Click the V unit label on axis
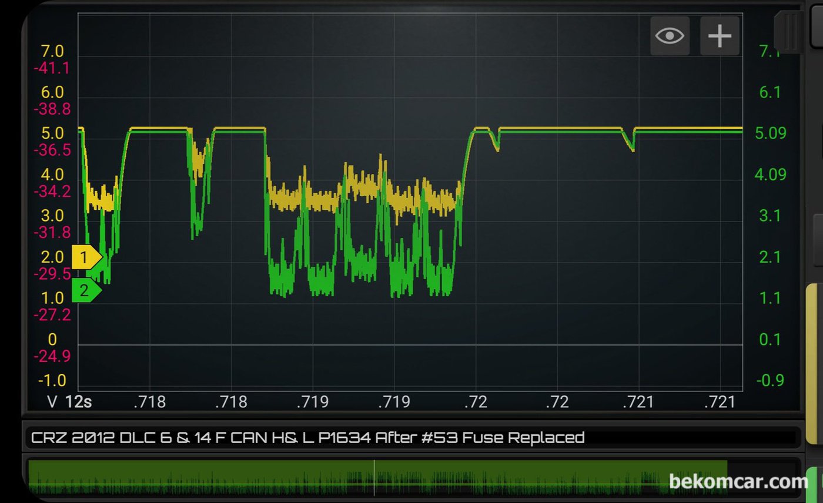This screenshot has height=503, width=823. [52, 402]
